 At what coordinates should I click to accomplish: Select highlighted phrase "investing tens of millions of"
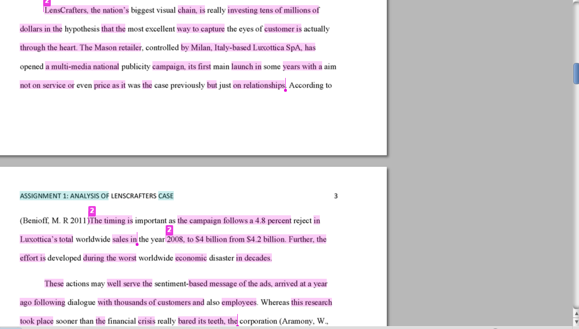pos(274,10)
